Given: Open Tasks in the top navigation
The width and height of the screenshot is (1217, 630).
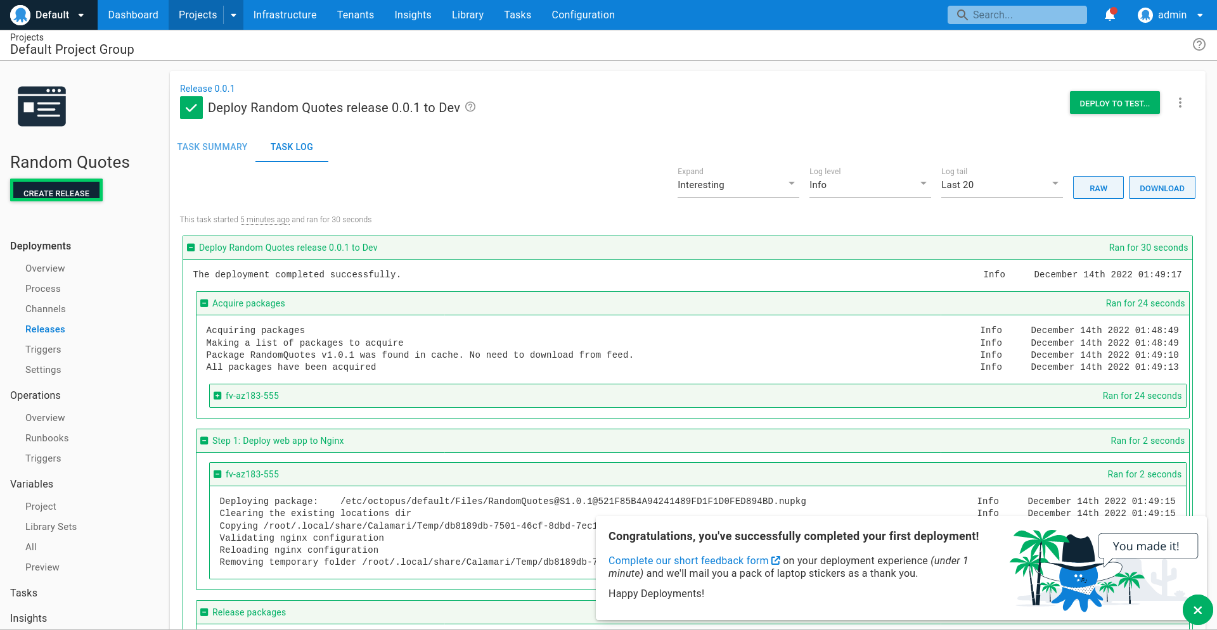Looking at the screenshot, I should [x=517, y=15].
